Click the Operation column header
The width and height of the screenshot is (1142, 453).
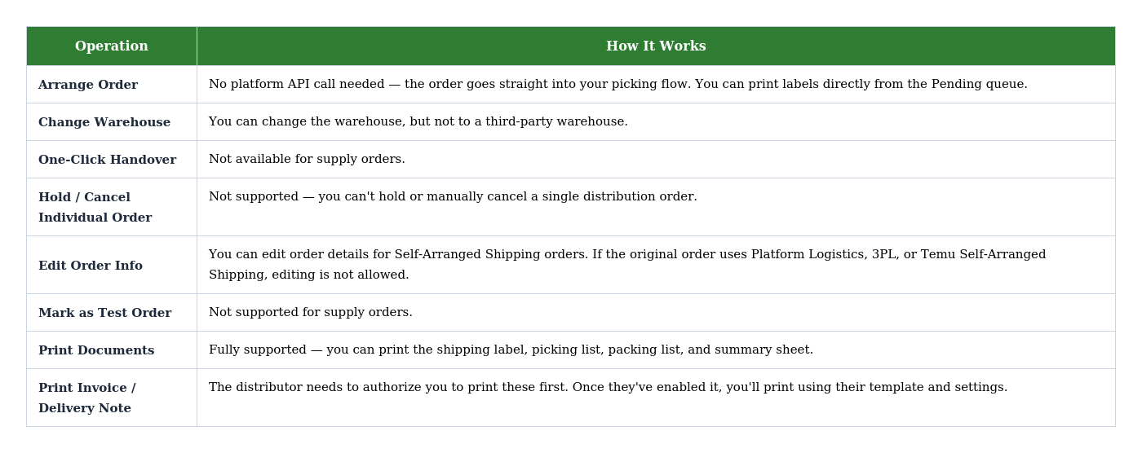tap(111, 46)
